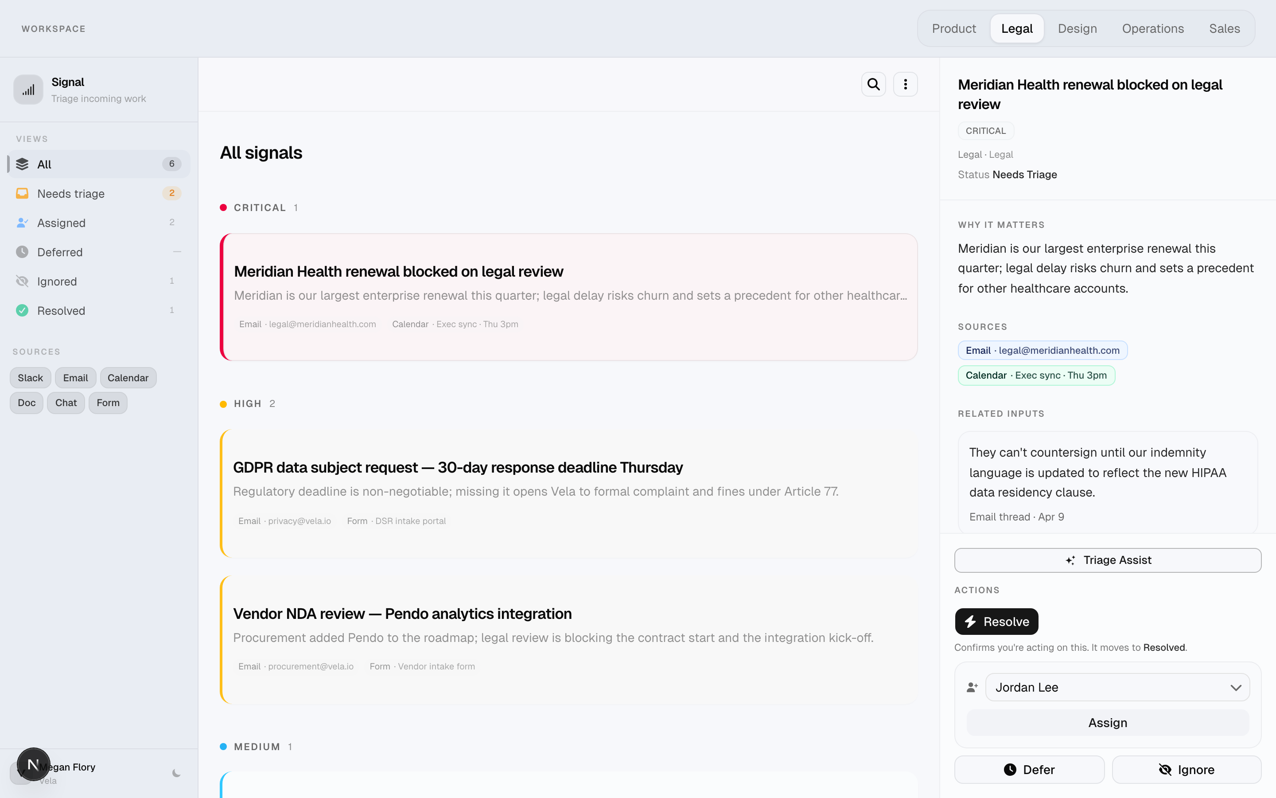The width and height of the screenshot is (1276, 798).
Task: Filter by Slack source chip
Action: (x=30, y=378)
